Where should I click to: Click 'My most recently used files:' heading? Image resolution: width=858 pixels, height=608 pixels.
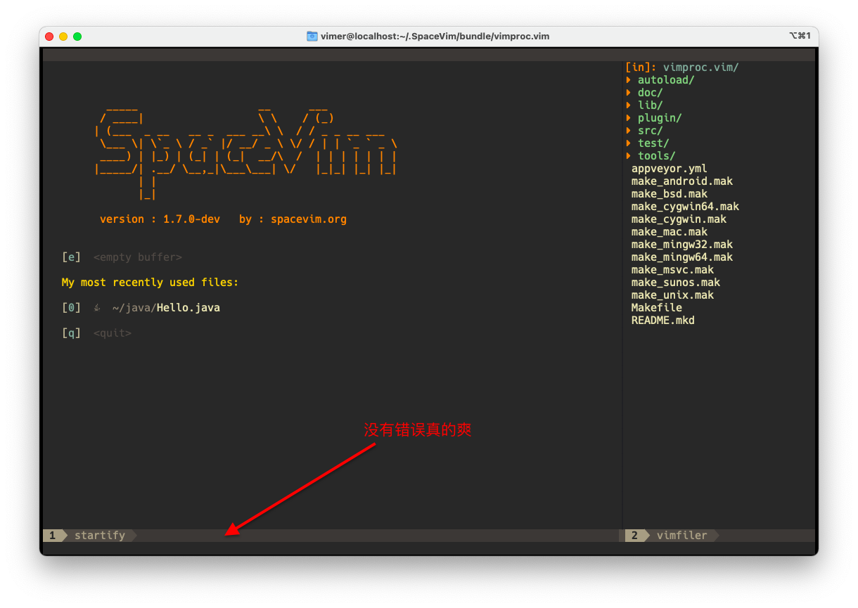click(x=151, y=283)
